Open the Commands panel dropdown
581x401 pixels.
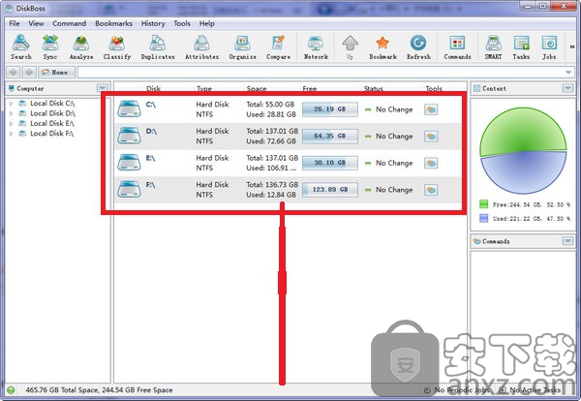567,241
